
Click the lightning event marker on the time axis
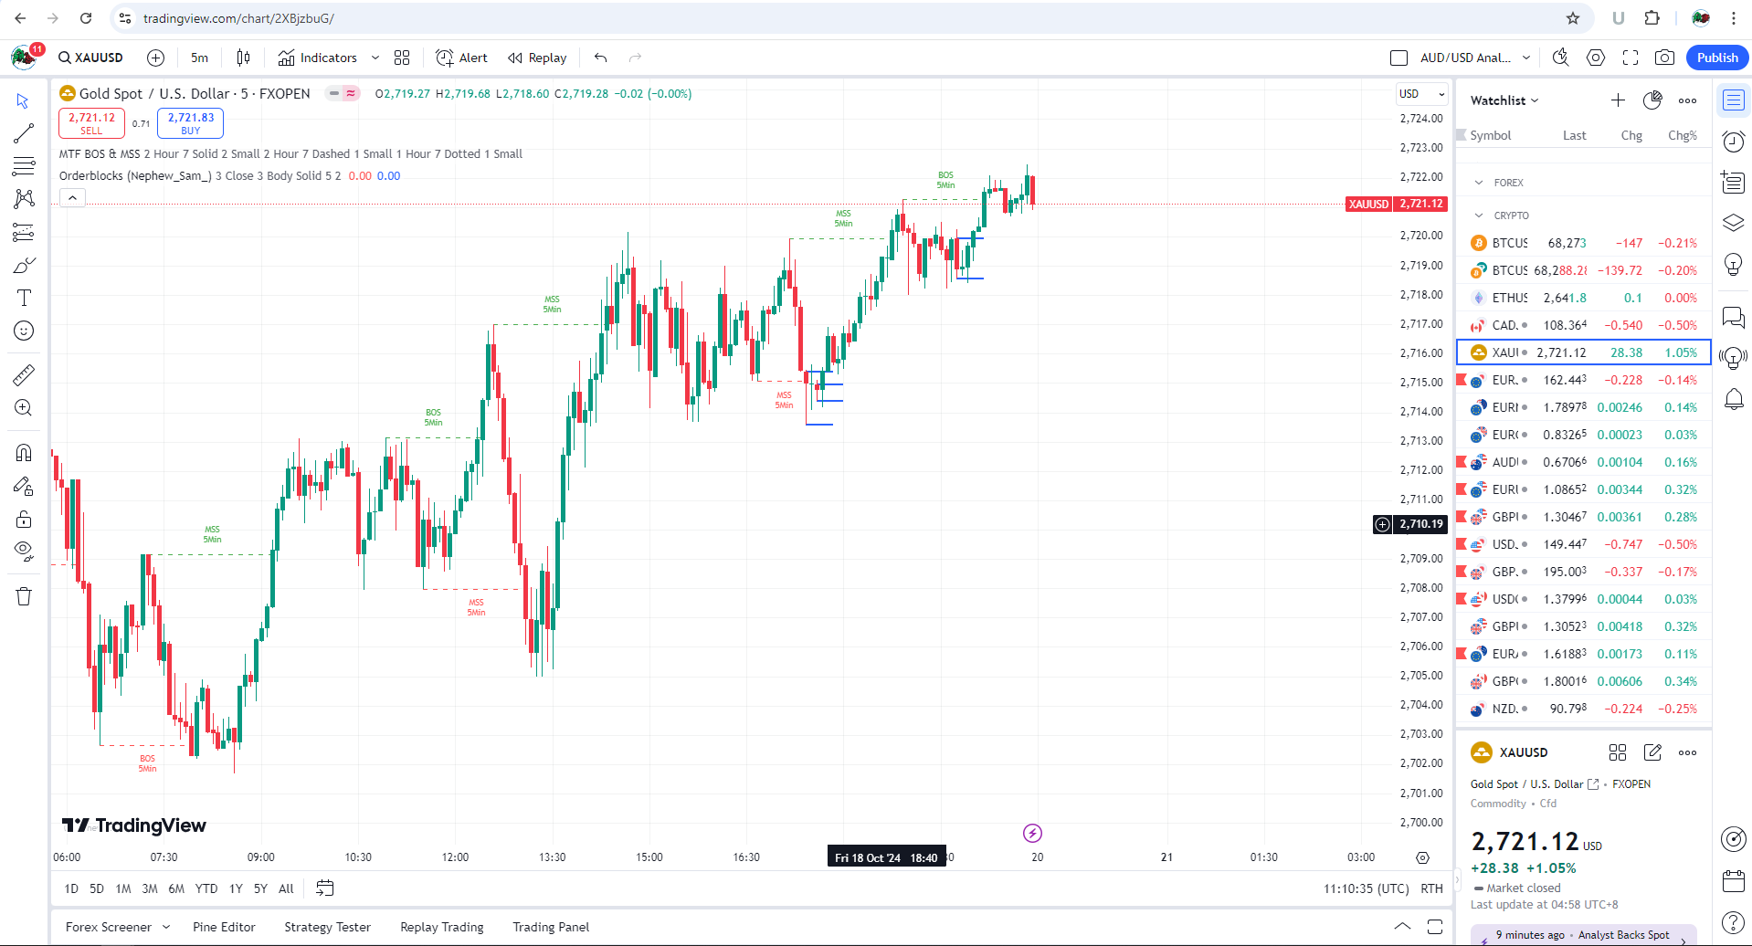[1032, 833]
